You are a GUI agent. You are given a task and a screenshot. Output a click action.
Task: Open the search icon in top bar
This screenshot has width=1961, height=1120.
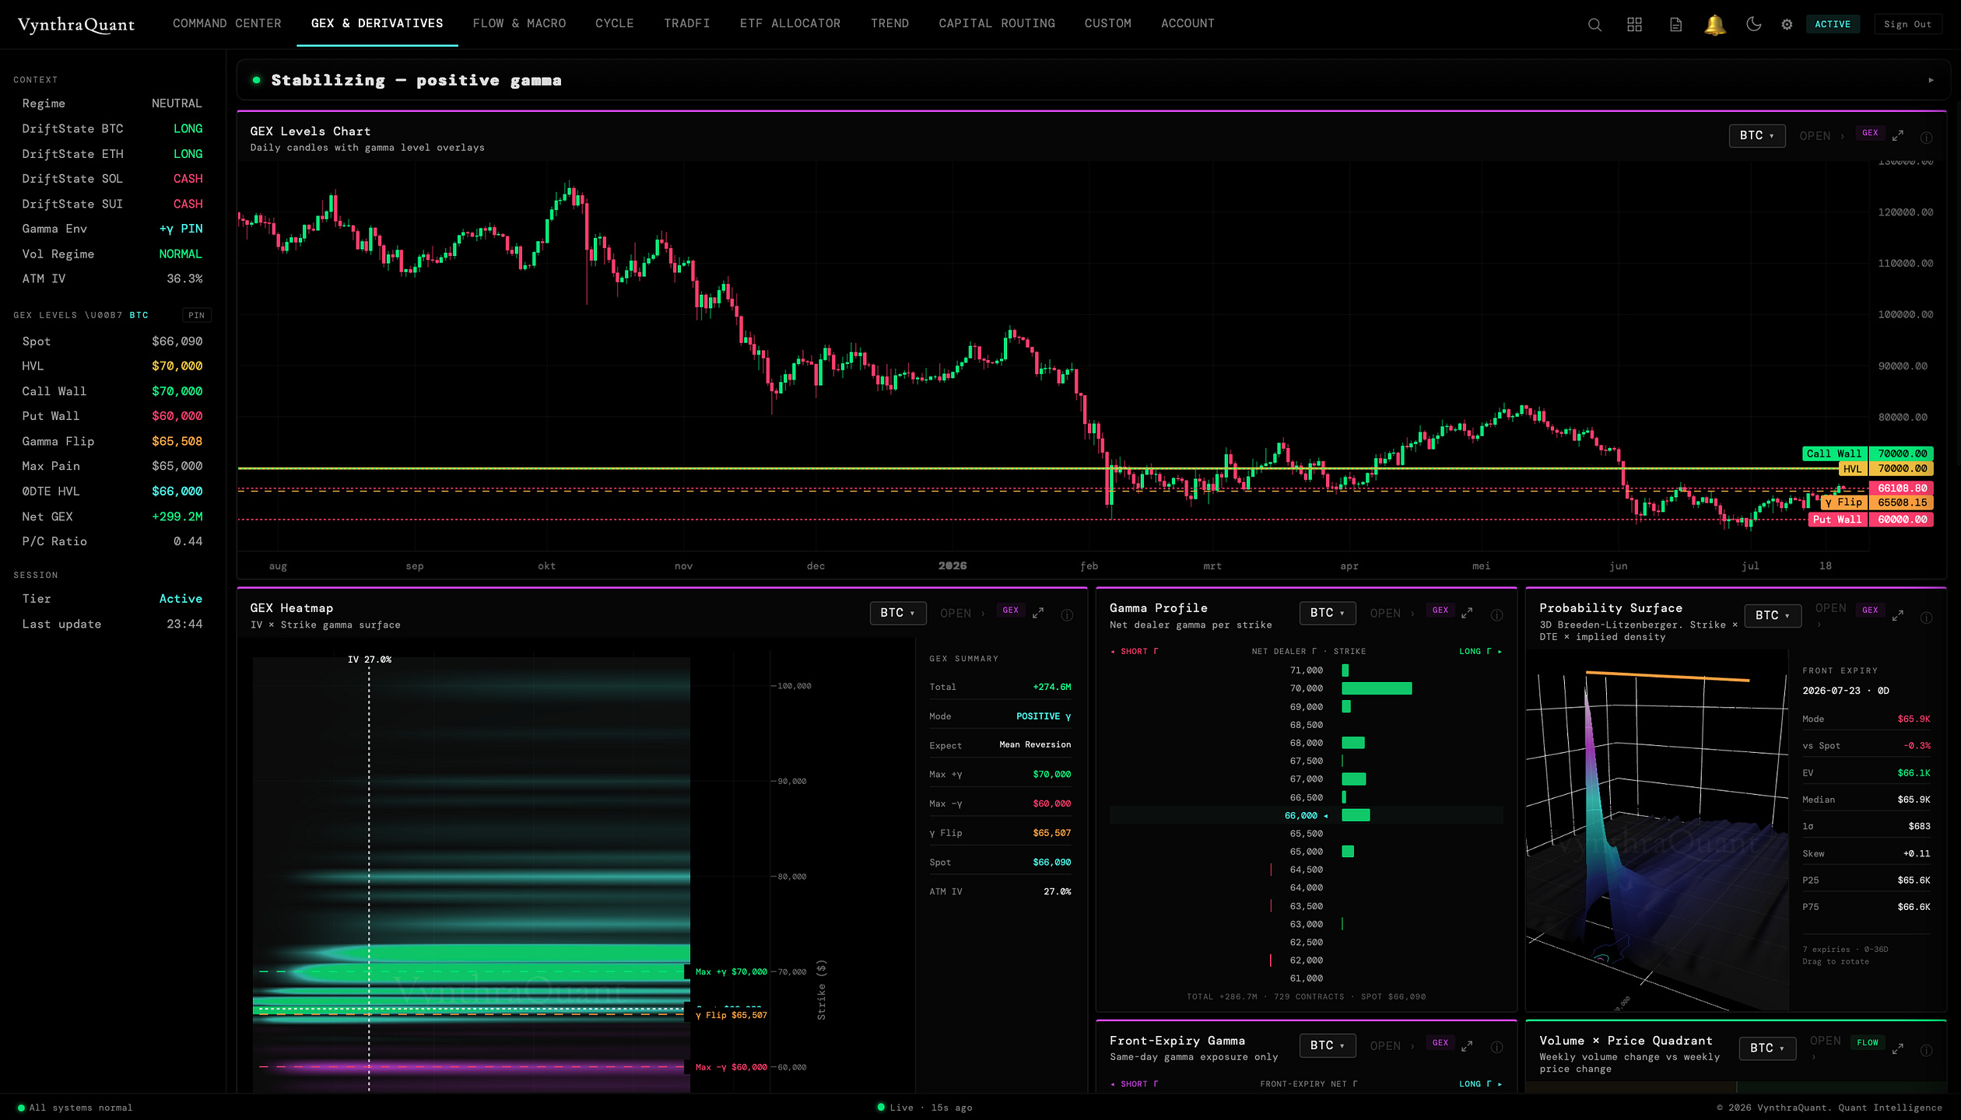point(1594,24)
